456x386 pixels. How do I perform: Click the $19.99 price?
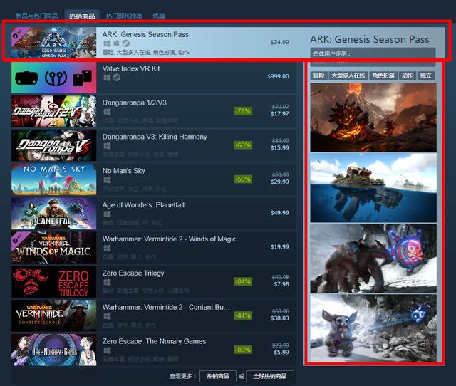coord(280,247)
